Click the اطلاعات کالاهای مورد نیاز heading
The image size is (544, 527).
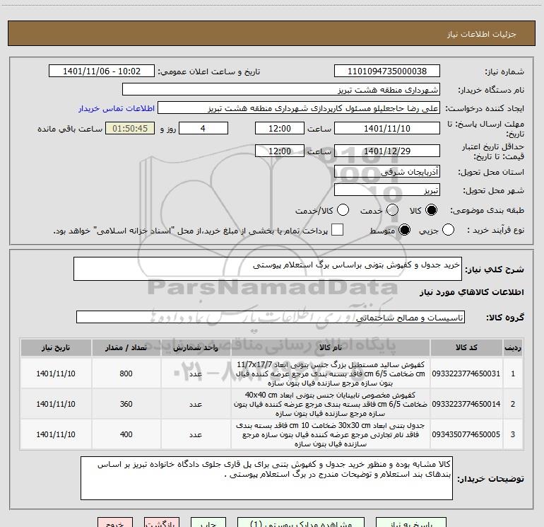(x=471, y=293)
